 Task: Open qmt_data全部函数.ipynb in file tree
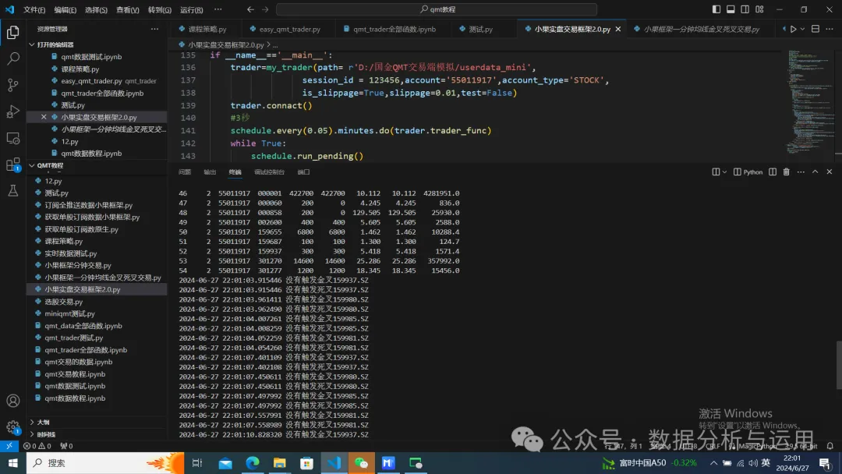pyautogui.click(x=83, y=325)
